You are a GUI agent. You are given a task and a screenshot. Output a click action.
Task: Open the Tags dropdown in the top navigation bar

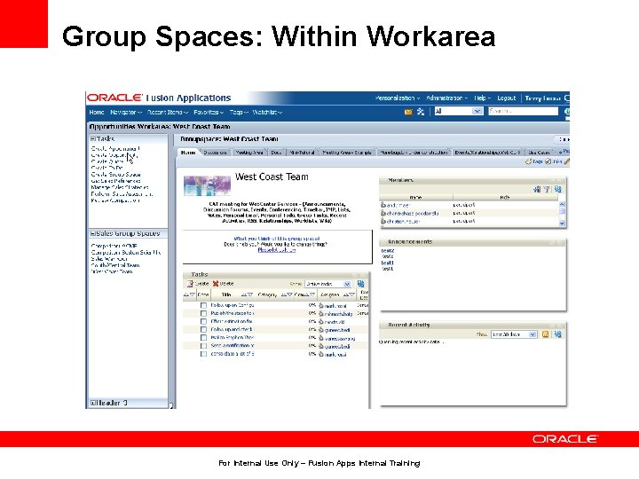click(239, 113)
